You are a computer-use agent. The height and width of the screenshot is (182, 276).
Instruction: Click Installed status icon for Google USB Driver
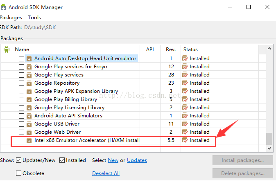(x=185, y=124)
